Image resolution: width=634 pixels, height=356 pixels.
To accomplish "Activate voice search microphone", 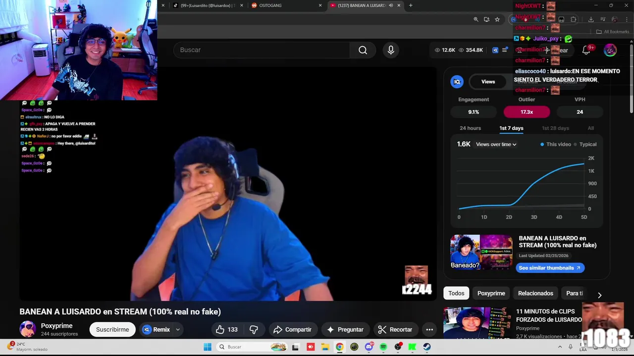I will [x=391, y=50].
